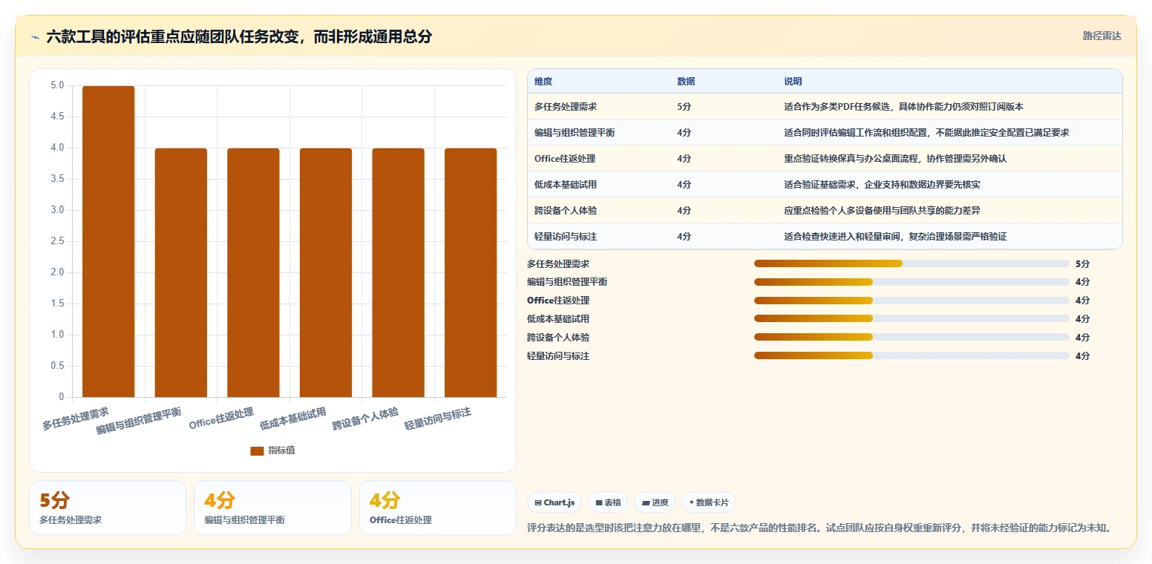Select the 数据卡片 tag chip
Viewport: 1152px width, 564px height.
[x=709, y=502]
